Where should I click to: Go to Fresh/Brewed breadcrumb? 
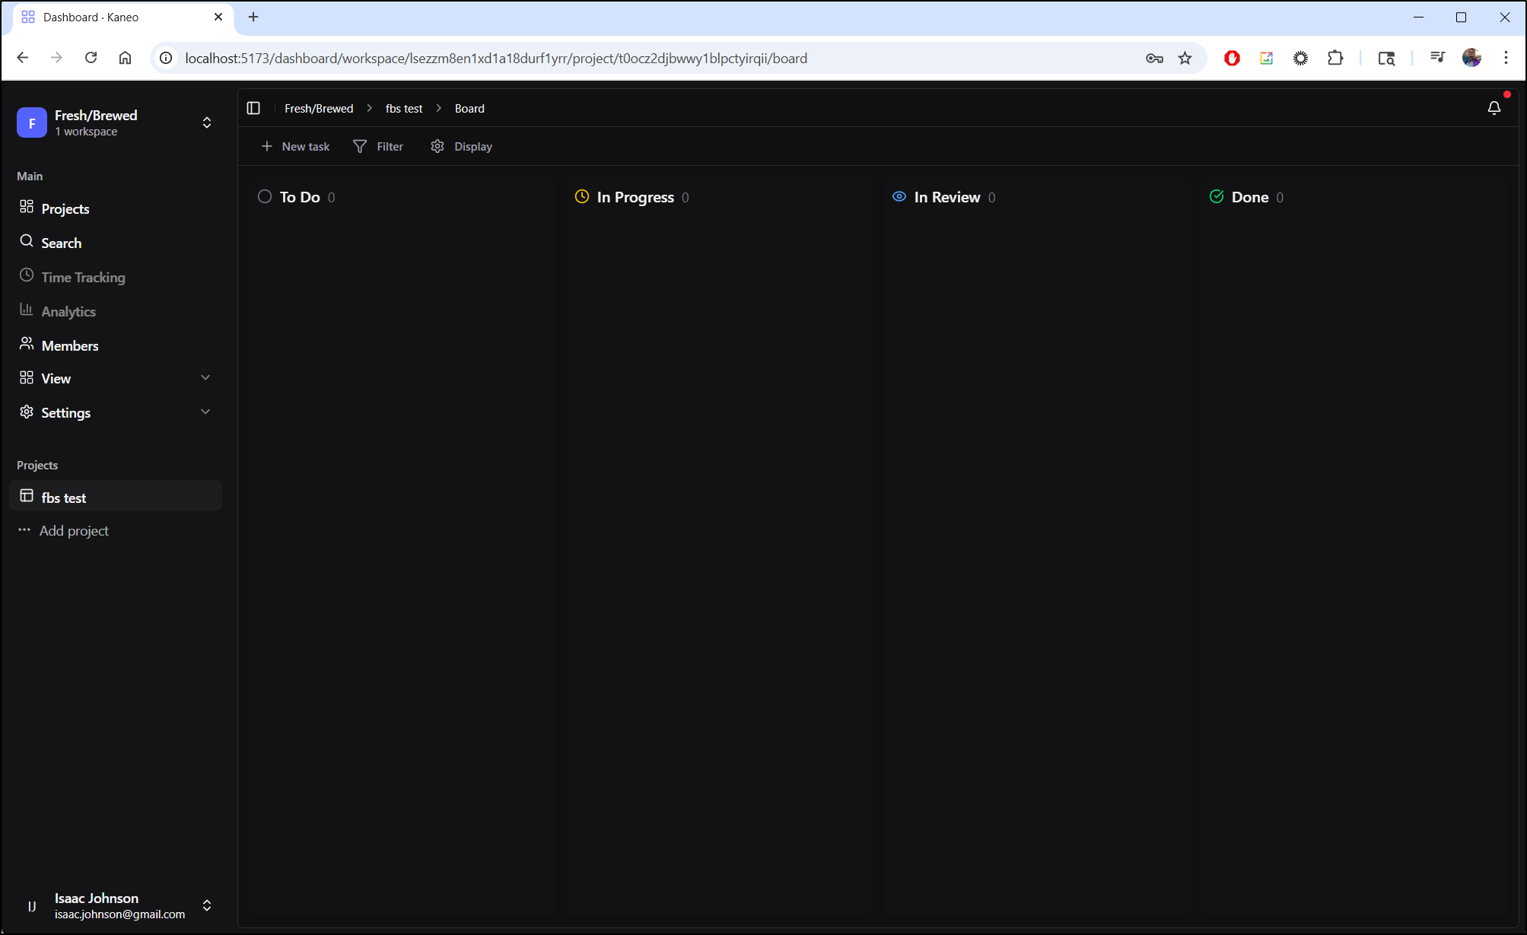pos(319,108)
